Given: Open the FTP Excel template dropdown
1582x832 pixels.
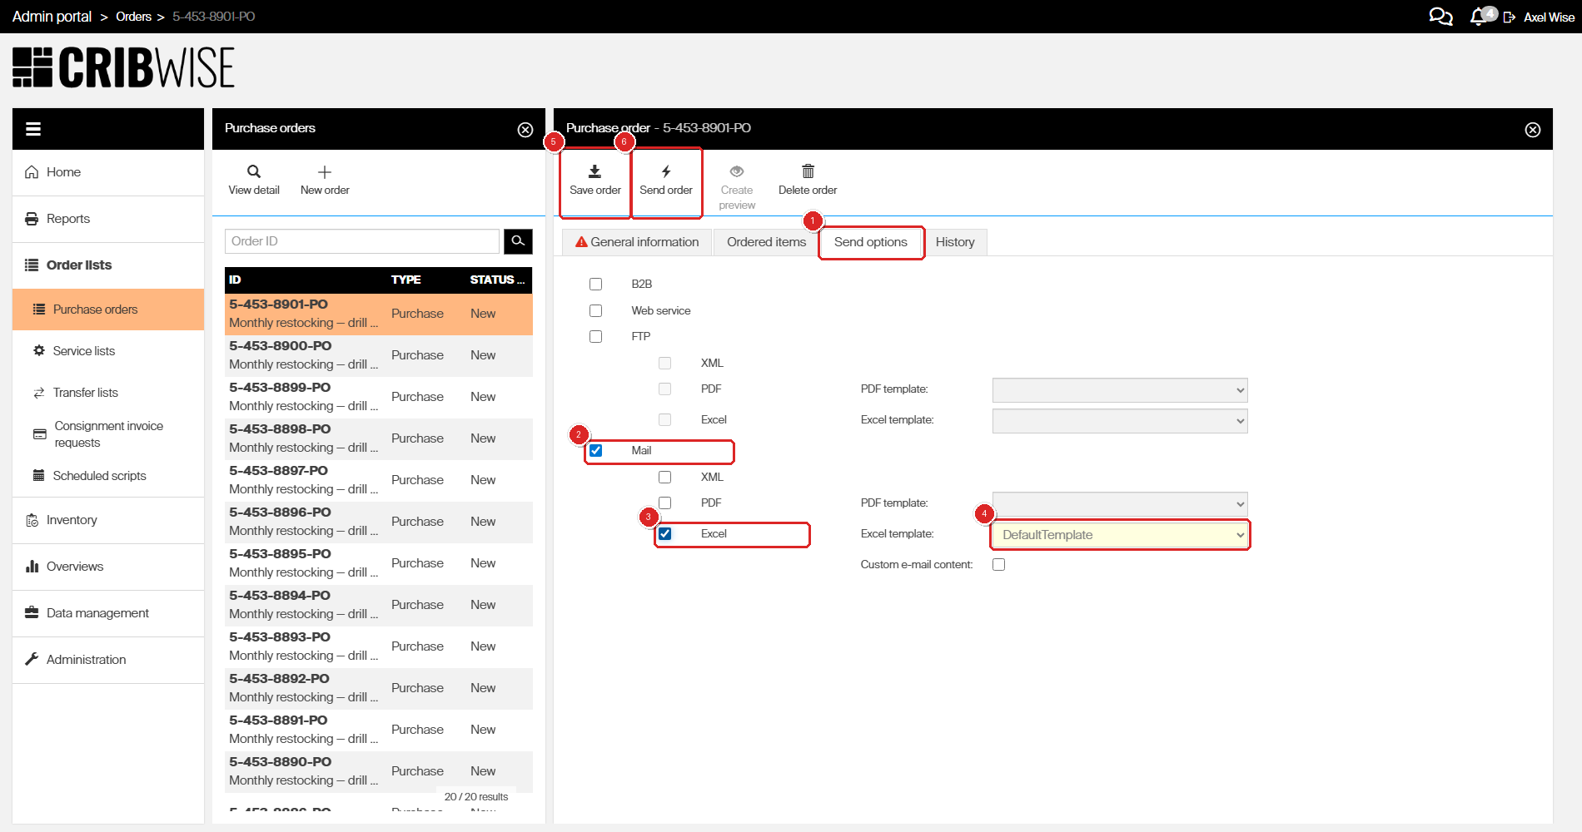Looking at the screenshot, I should click(1119, 421).
